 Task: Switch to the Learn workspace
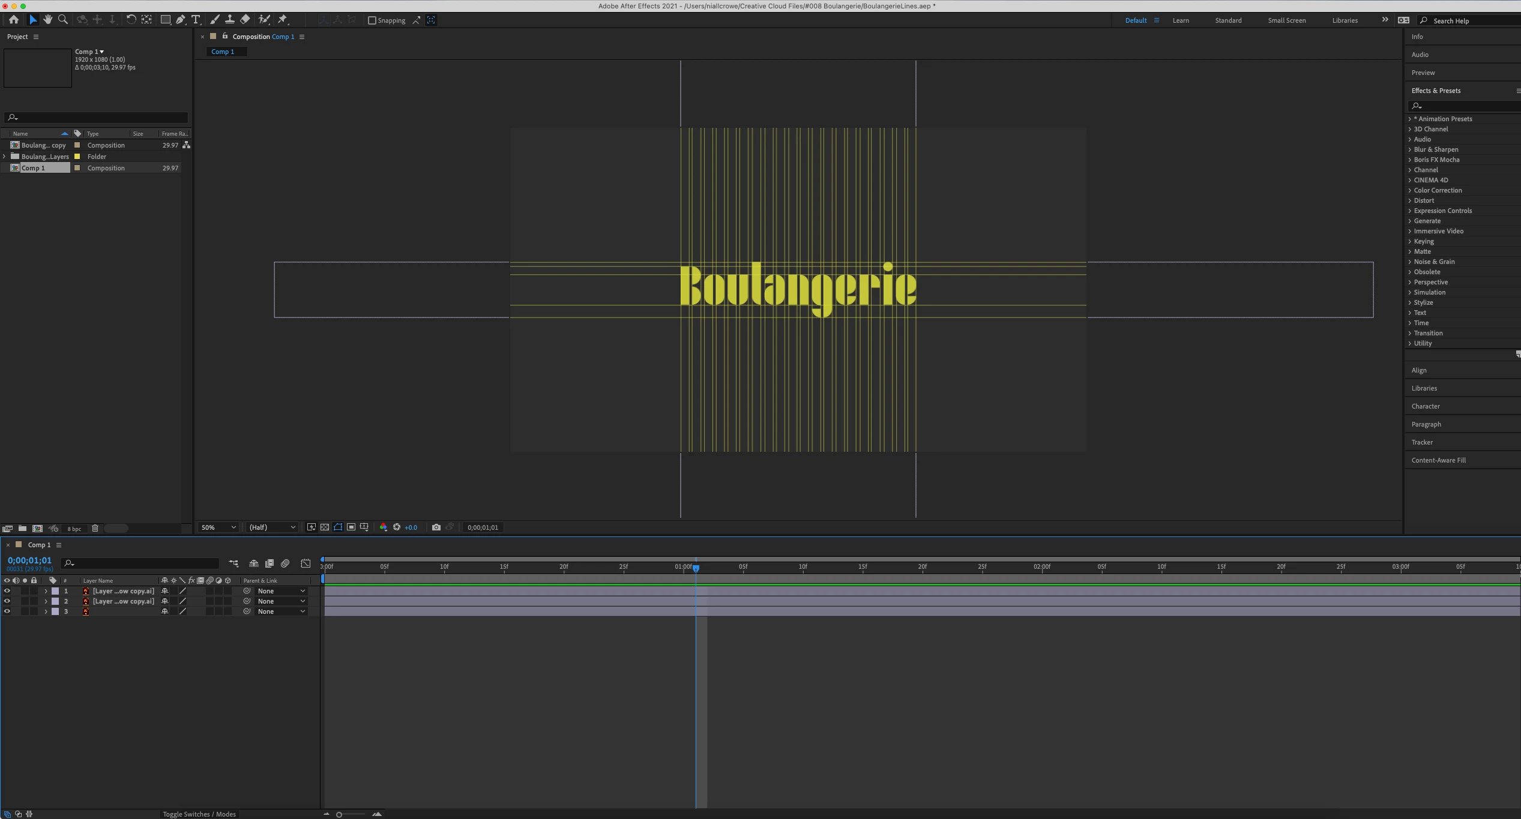1181,20
